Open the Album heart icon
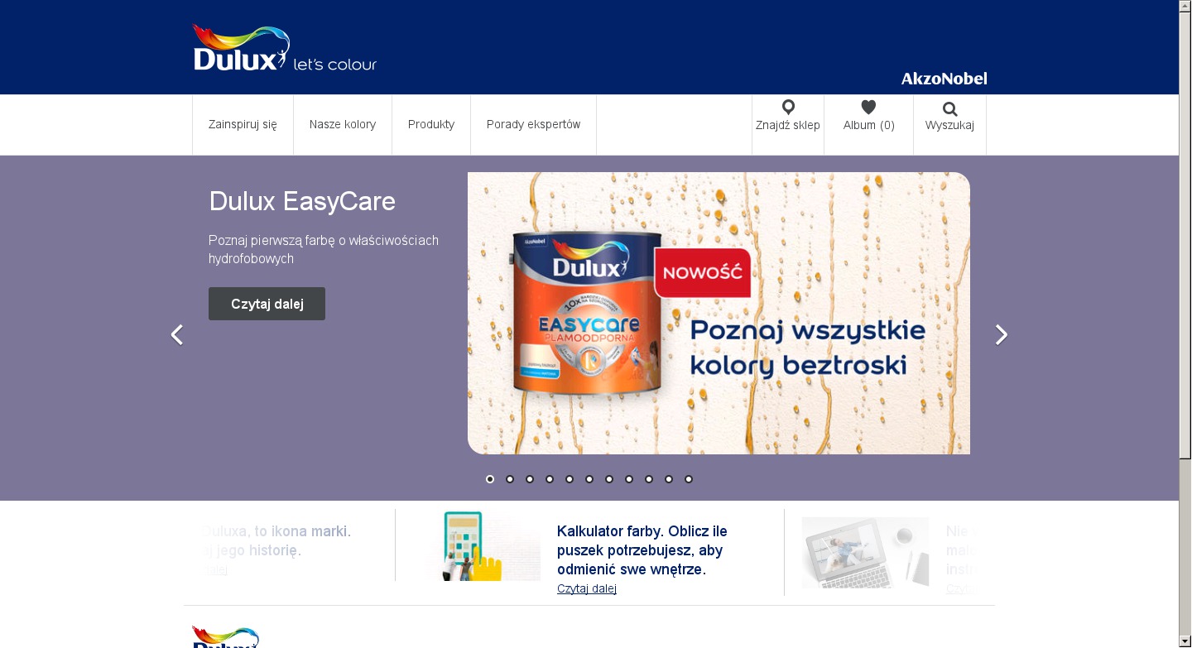The height and width of the screenshot is (648, 1192). point(868,107)
